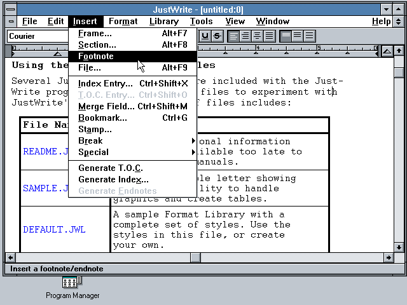Click vertical scrollbar up arrow
Viewport: 407px width, 305px height.
[x=399, y=51]
